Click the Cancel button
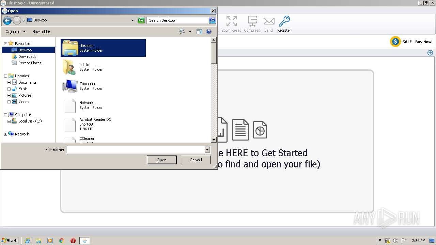 click(x=196, y=160)
